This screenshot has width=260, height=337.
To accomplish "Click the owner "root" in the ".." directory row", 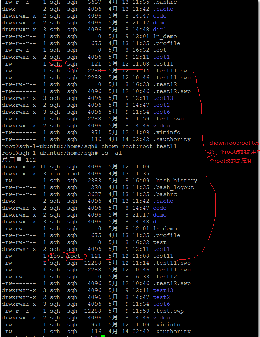I will click(57, 174).
